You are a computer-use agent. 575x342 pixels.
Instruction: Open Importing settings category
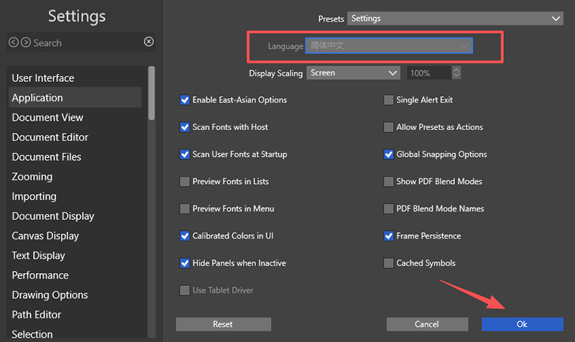tap(75, 196)
